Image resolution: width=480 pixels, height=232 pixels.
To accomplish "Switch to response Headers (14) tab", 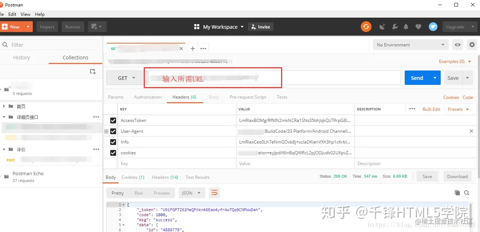I will (165, 177).
